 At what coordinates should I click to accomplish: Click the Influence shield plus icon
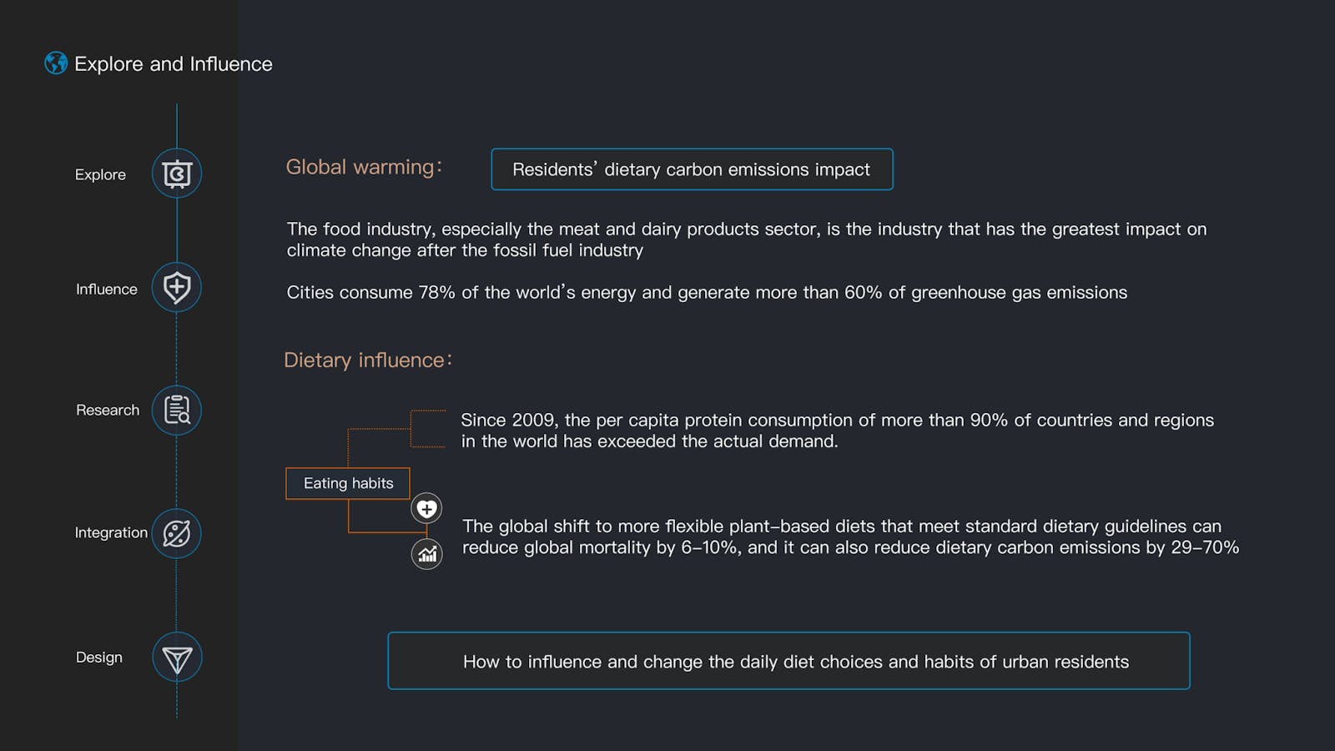[177, 288]
